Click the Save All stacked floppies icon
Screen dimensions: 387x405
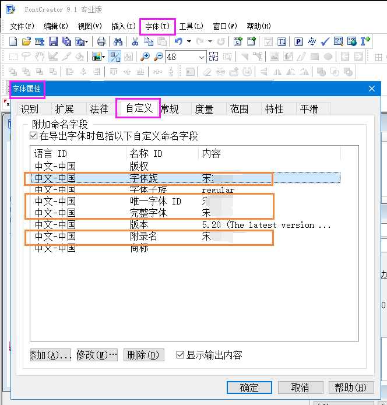66,41
